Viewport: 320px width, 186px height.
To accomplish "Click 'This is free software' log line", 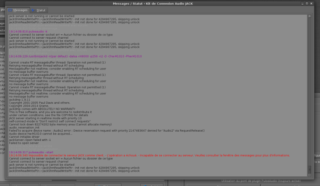I will pyautogui.click(x=50, y=112).
